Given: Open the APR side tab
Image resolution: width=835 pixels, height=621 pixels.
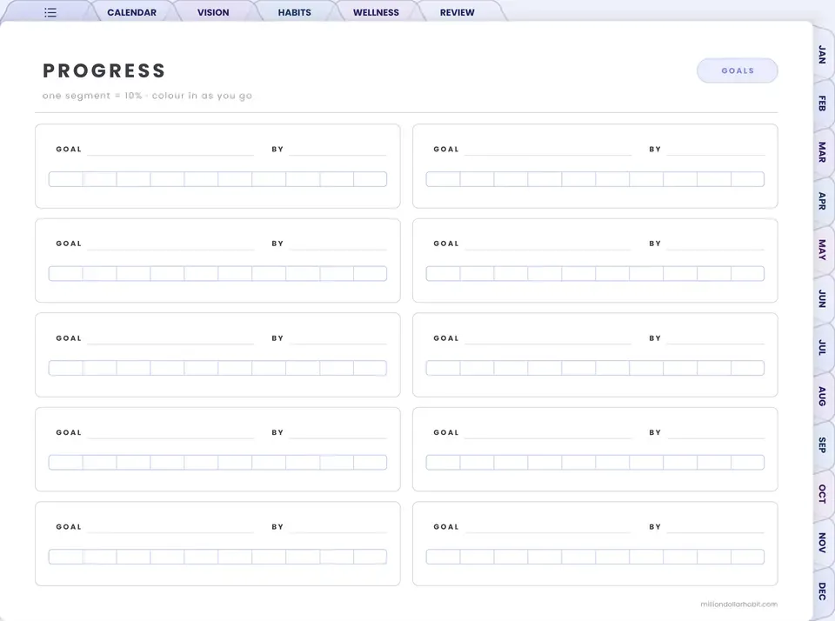Looking at the screenshot, I should (822, 201).
